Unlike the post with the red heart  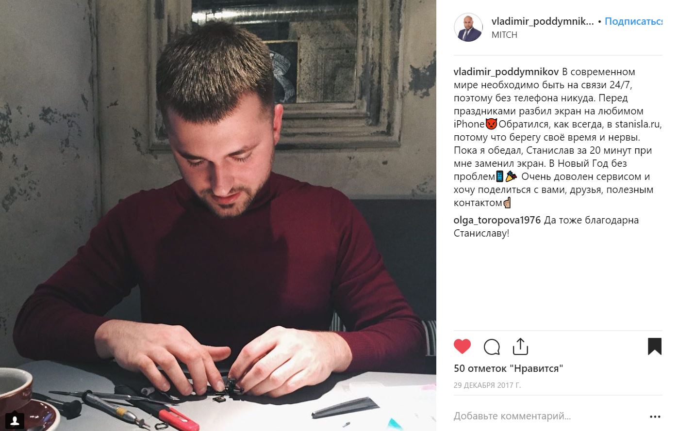[x=462, y=346]
